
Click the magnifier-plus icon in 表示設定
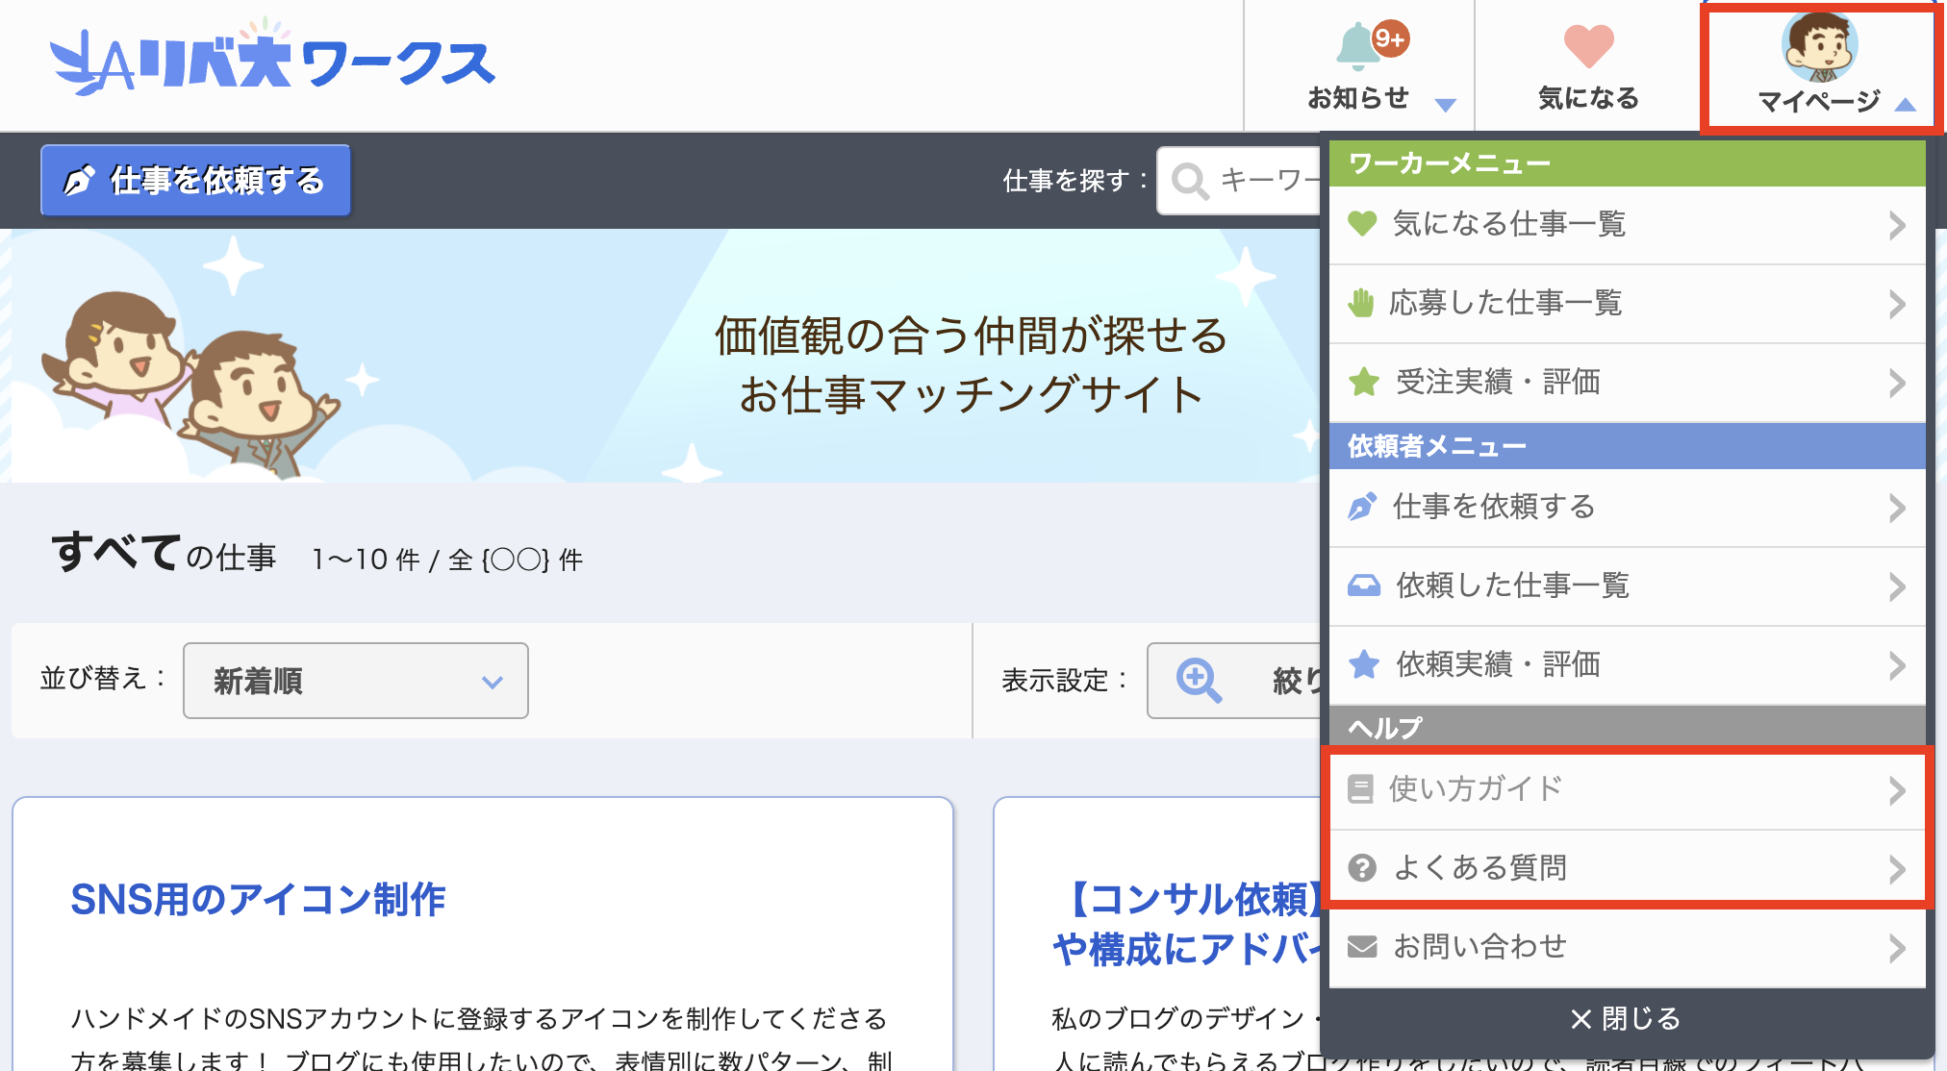coord(1199,681)
